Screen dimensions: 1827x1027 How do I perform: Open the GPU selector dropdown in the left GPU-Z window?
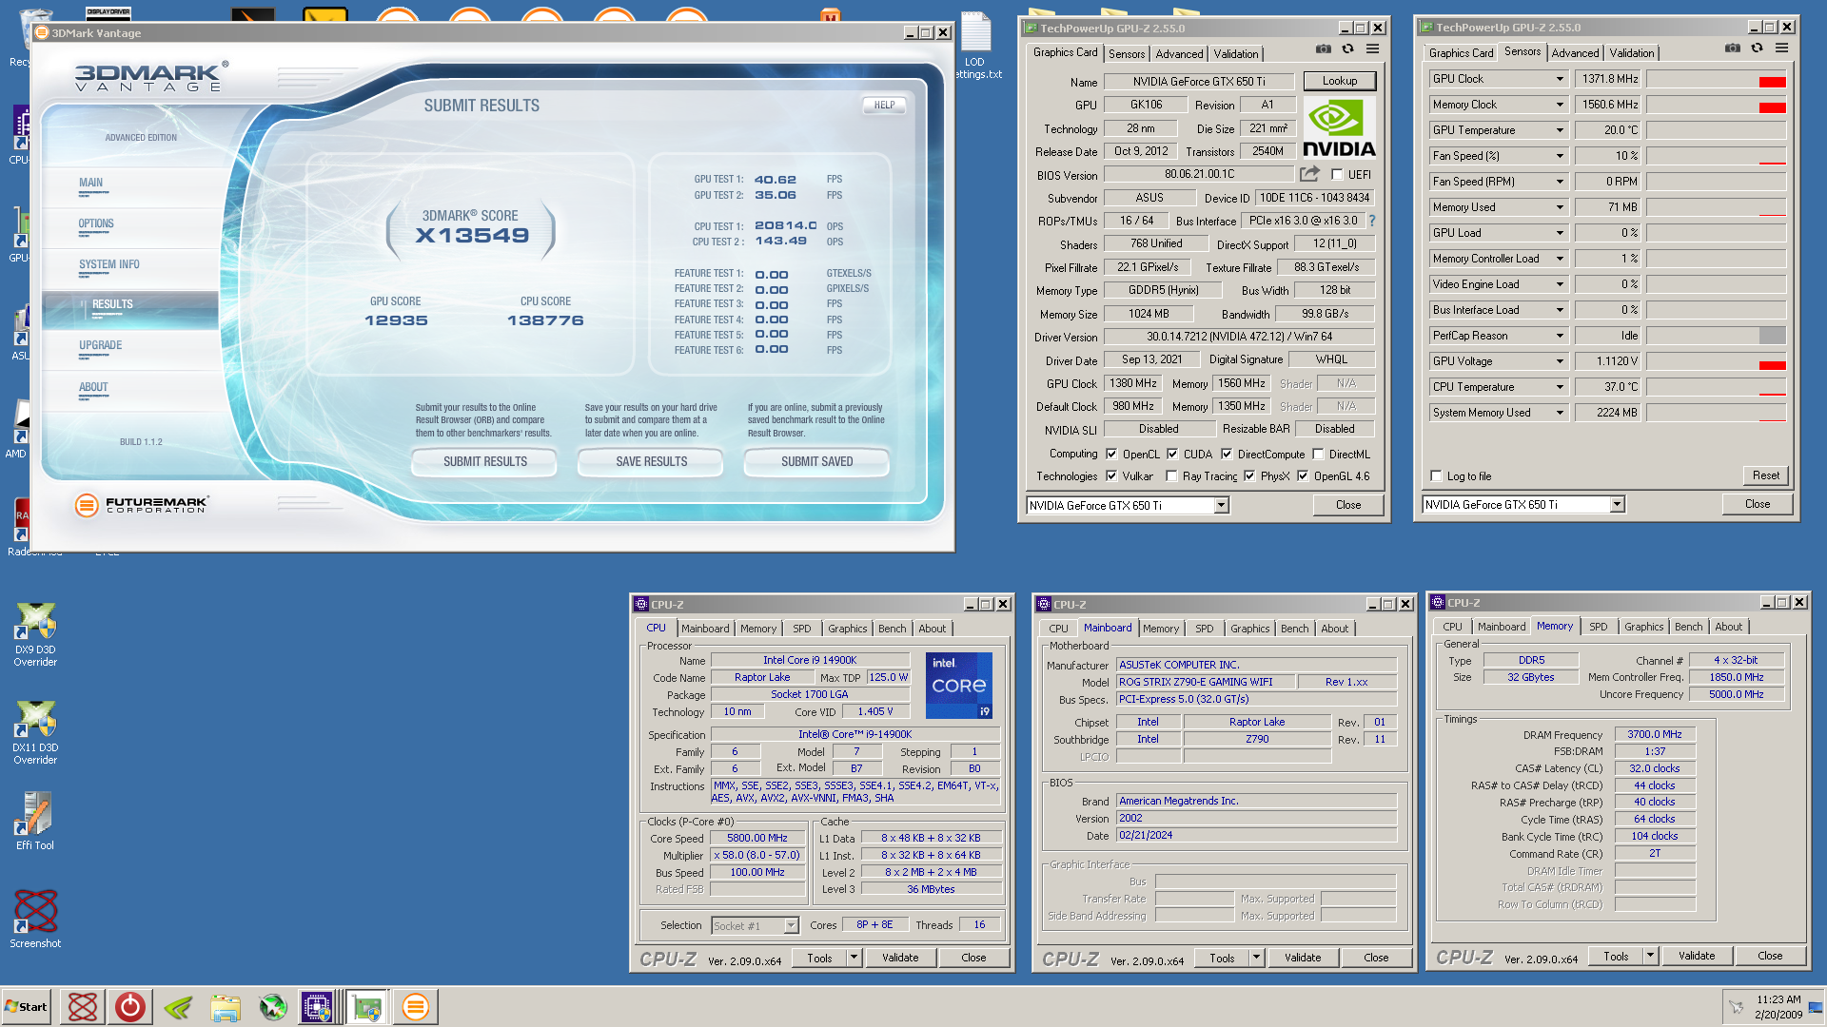tap(1221, 505)
